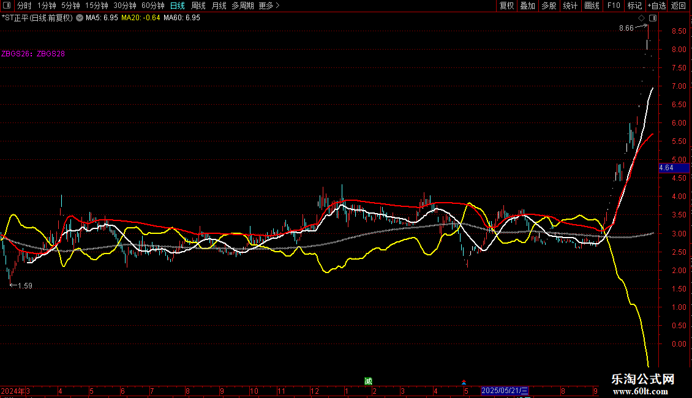Select the 30分钟 period tab
The image size is (692, 398).
(x=124, y=6)
